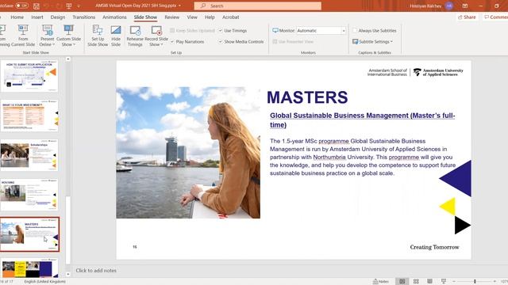508x285 pixels.
Task: Select the Housing slide thumbnail
Action: [x=29, y=195]
